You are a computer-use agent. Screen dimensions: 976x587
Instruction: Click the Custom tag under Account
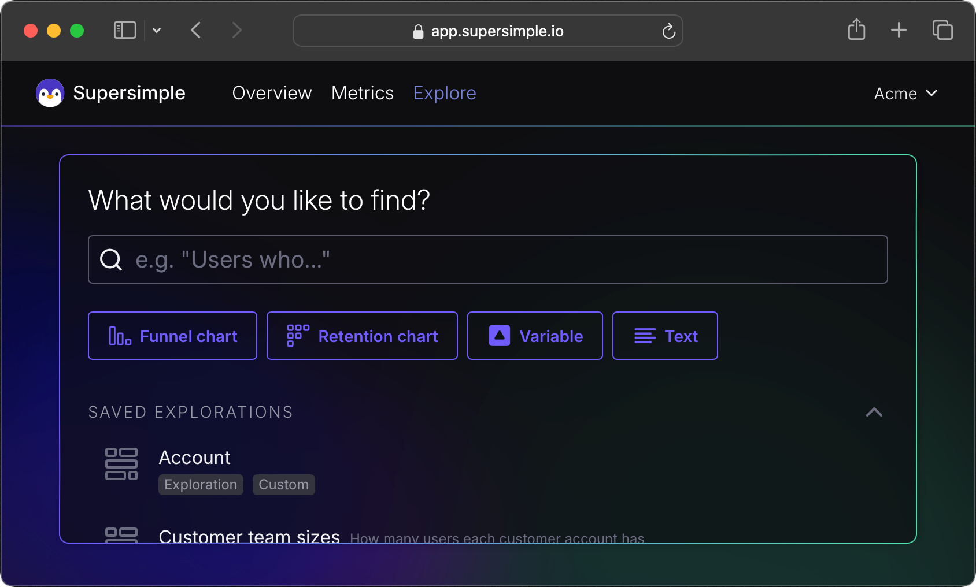283,485
